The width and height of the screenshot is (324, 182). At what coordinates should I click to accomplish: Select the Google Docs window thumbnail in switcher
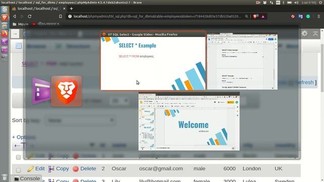click(242, 61)
